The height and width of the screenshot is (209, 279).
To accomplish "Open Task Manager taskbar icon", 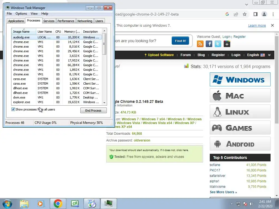I will point(109,204).
